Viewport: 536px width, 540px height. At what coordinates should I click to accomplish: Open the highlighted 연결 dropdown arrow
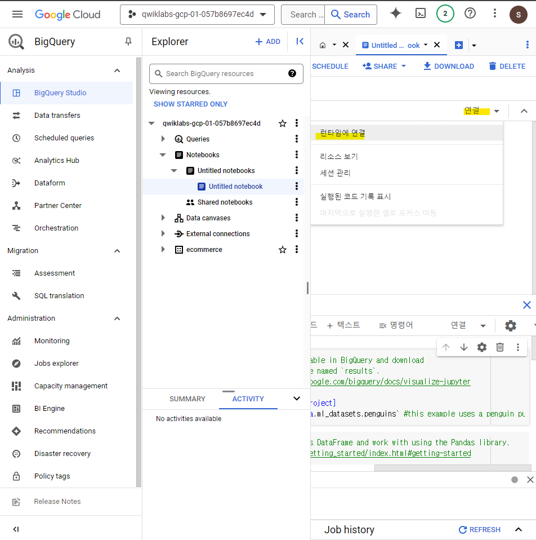coord(497,111)
